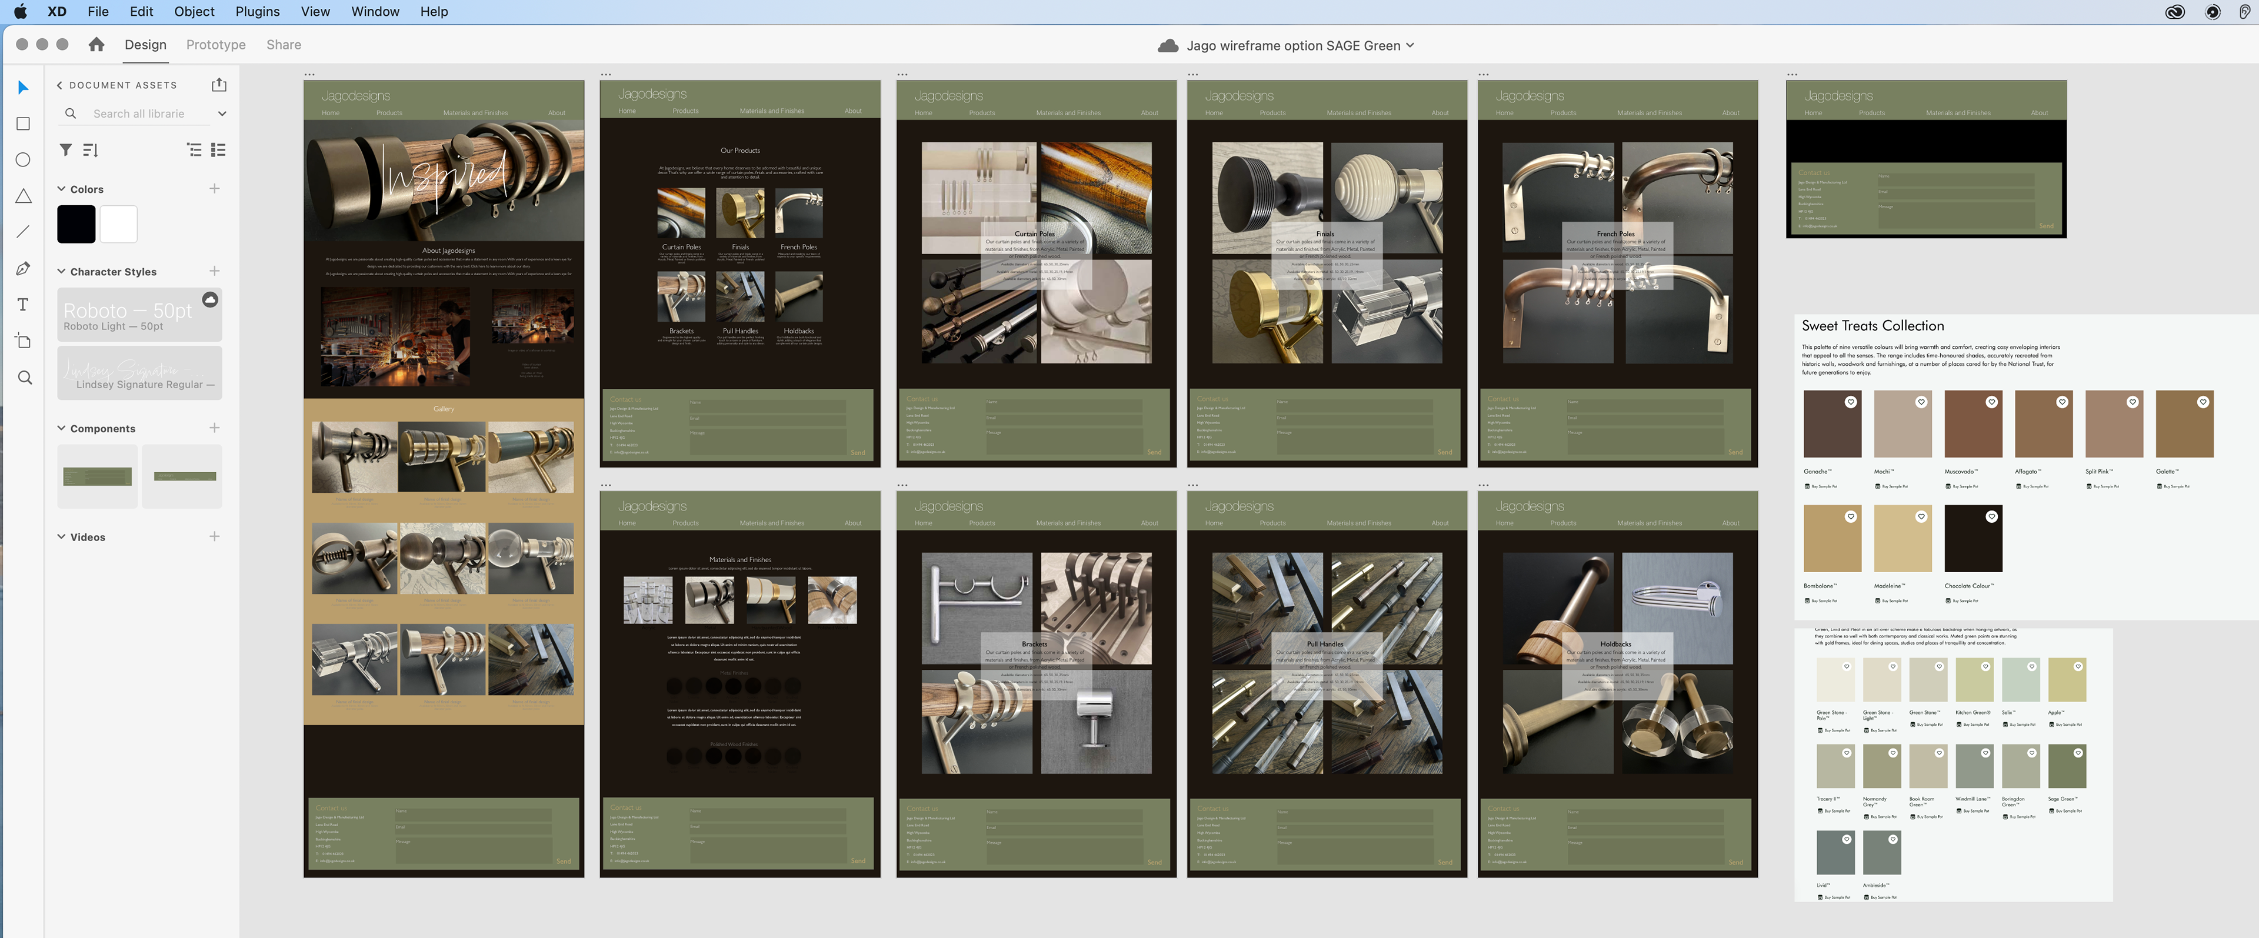2259x938 pixels.
Task: Click cloud badge on Roboto 50pt style
Action: (x=209, y=300)
